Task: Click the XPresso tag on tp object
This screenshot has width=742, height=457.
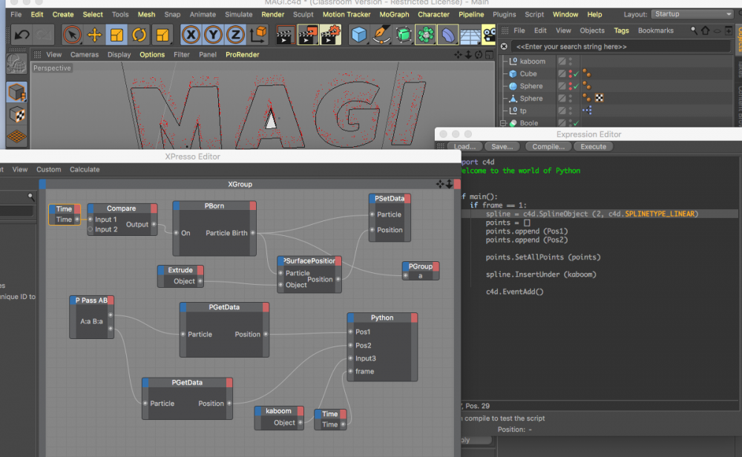Action: click(x=586, y=111)
